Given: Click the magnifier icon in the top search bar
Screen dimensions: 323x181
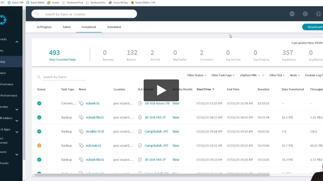Looking at the screenshot, I should click(37, 14).
